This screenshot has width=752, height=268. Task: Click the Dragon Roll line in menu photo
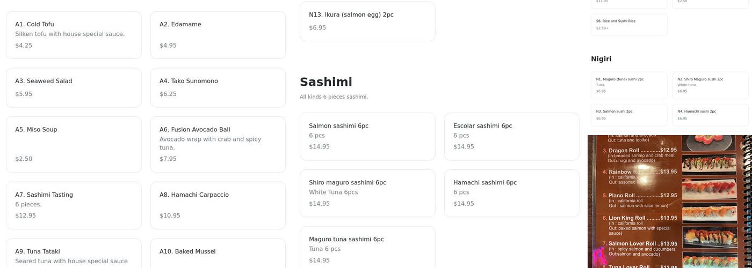point(639,151)
